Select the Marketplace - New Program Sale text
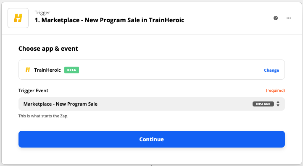 click(60, 104)
